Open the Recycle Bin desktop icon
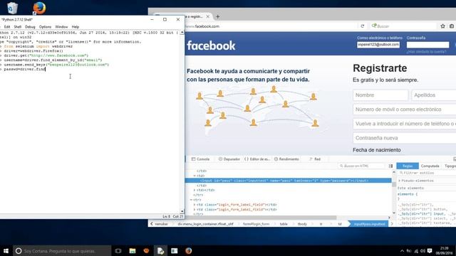 pyautogui.click(x=12, y=8)
